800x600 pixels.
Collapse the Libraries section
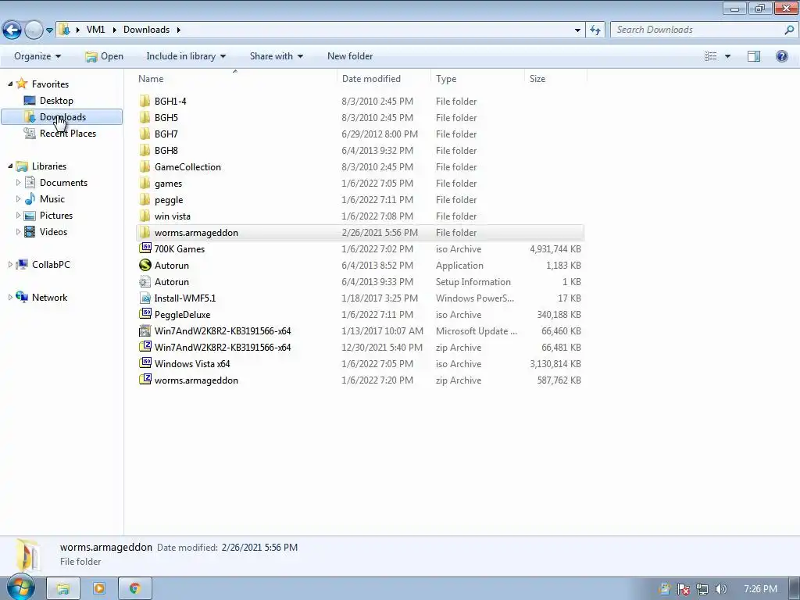10,166
